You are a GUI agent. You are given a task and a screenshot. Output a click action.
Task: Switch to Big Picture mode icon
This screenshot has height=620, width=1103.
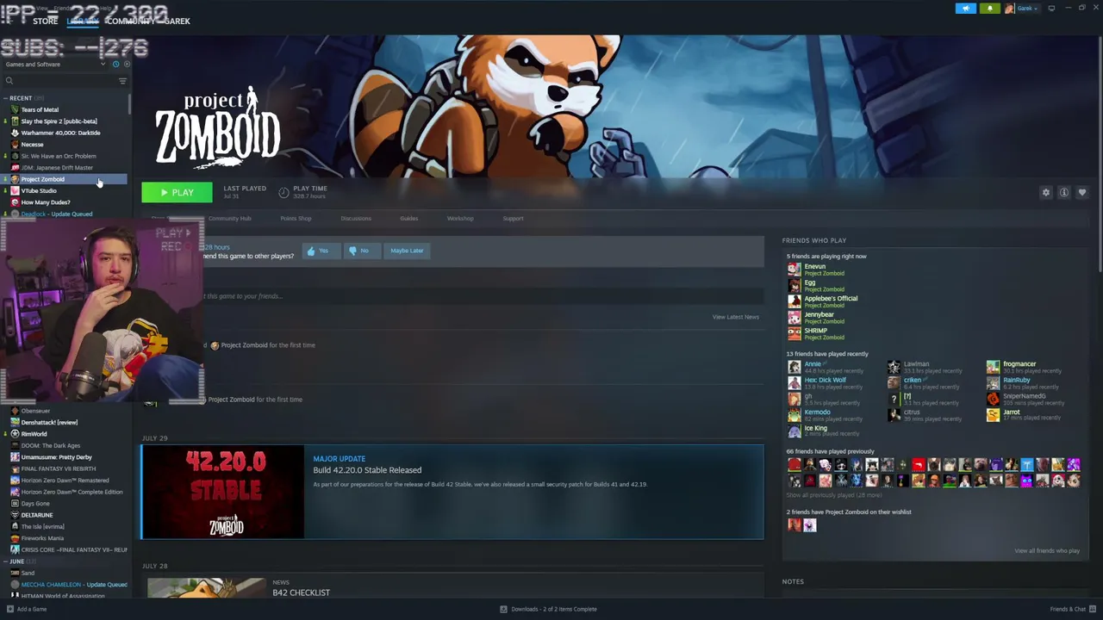click(1051, 9)
